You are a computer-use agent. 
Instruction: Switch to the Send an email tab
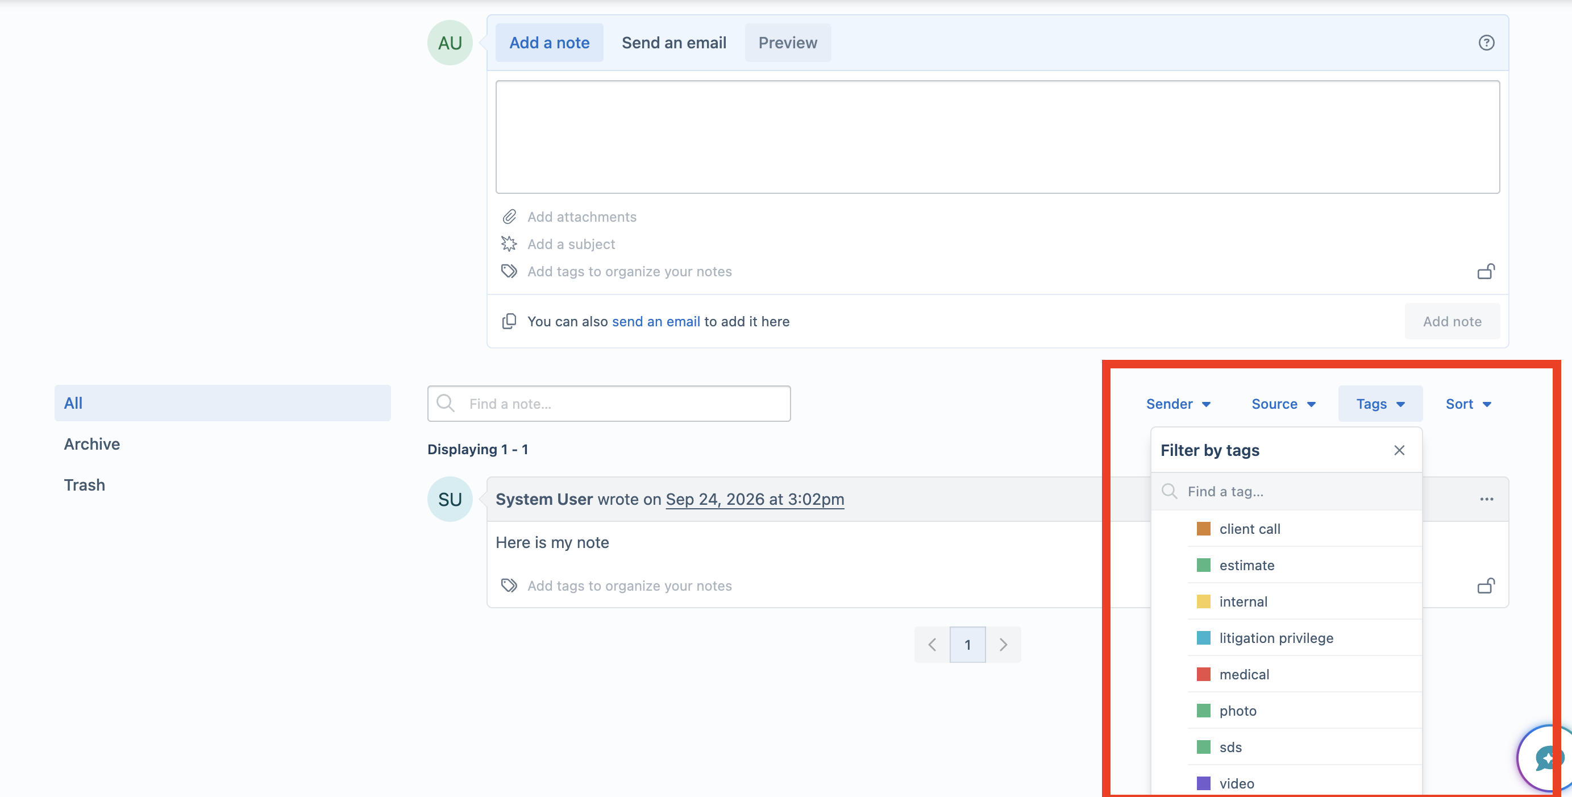tap(673, 43)
